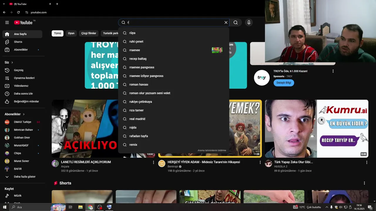Expand Daha fazla göster subscriptions
Viewport: 376px width, 211px height.
(x=22, y=177)
